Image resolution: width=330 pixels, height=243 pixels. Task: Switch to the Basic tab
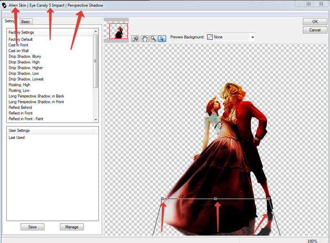click(25, 22)
